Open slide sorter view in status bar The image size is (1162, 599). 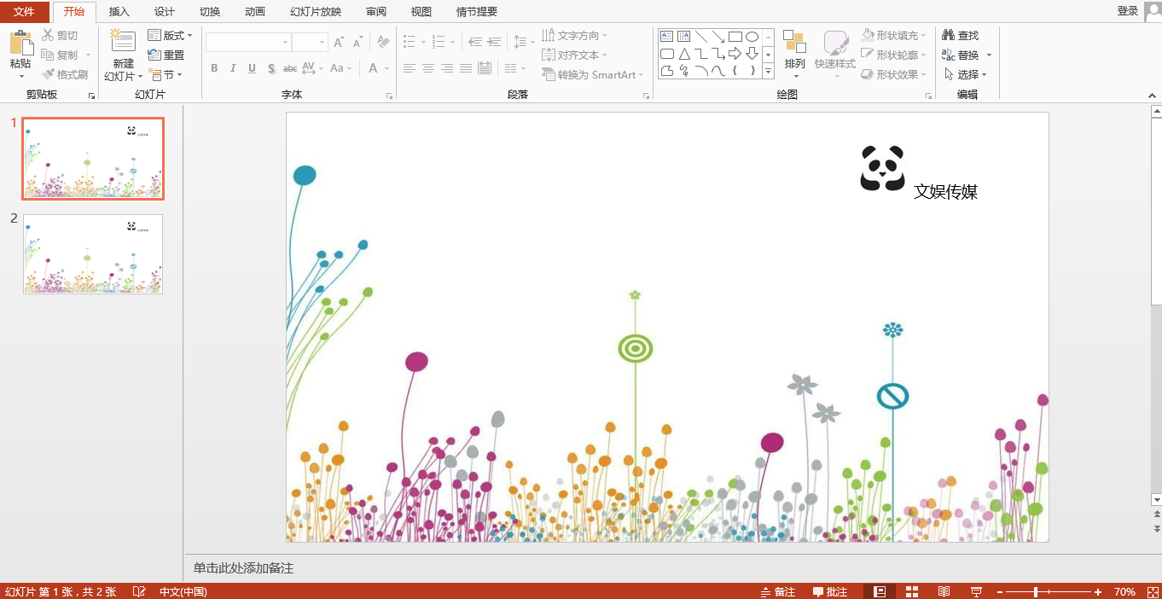(911, 591)
